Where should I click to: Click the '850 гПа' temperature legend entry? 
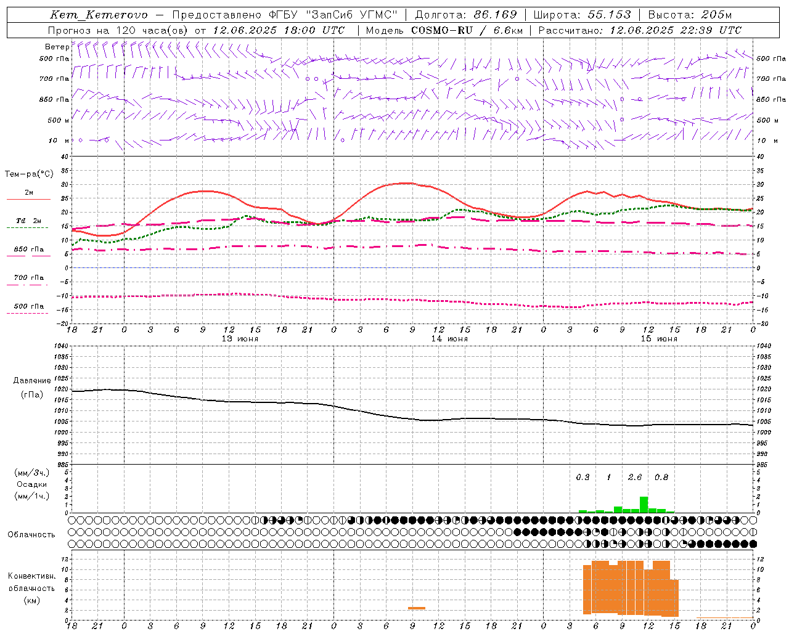click(29, 250)
